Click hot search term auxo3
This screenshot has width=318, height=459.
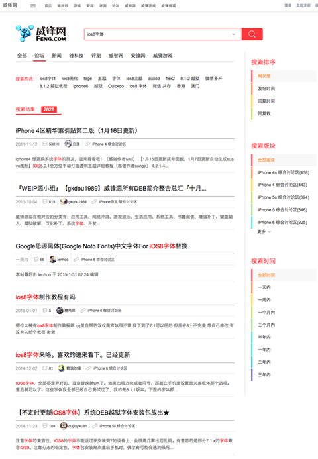pyautogui.click(x=154, y=78)
